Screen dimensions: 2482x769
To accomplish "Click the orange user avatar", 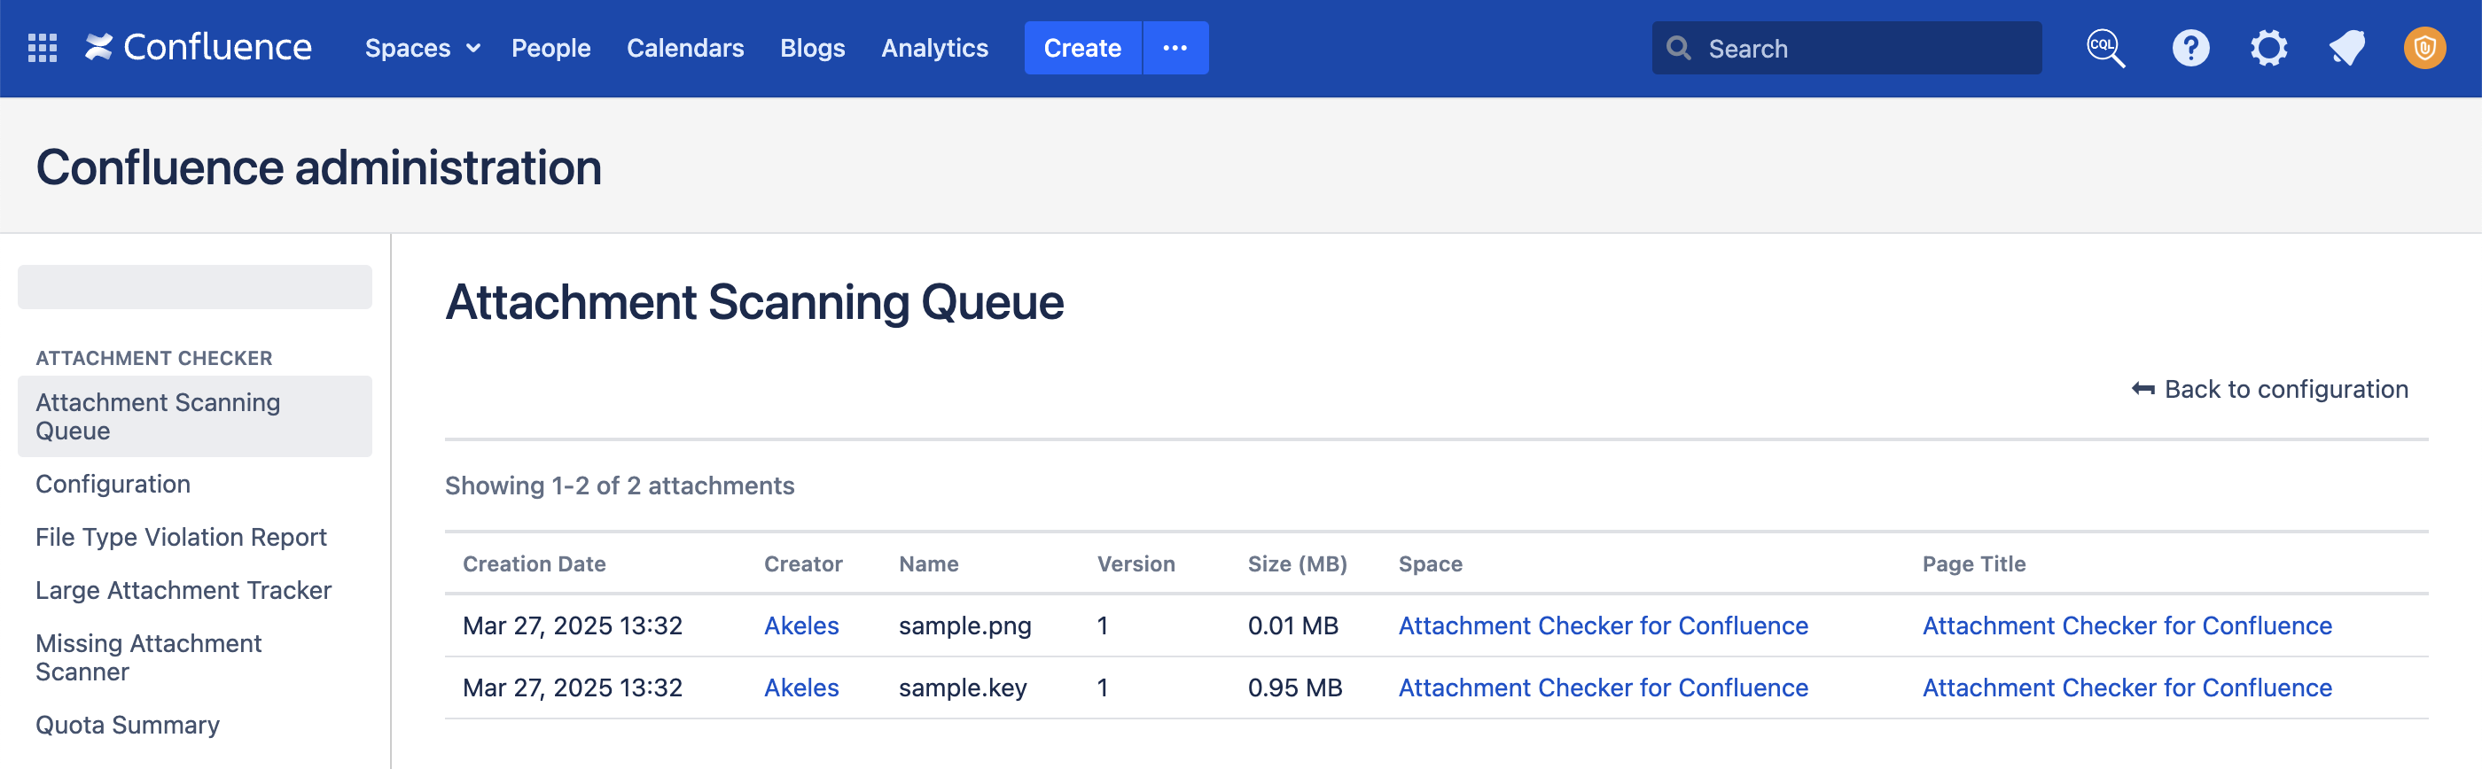I will click(2424, 48).
